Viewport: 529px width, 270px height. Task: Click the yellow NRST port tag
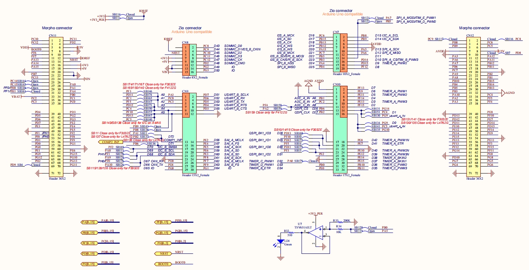[163, 254]
